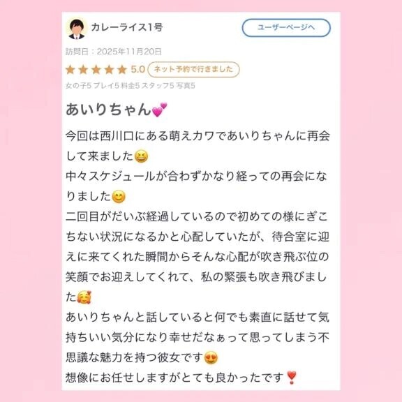The height and width of the screenshot is (402, 402).
Task: Click the fourth rating star
Action: [109, 70]
